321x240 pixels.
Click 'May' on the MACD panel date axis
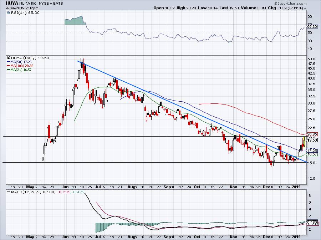[x=30, y=237]
